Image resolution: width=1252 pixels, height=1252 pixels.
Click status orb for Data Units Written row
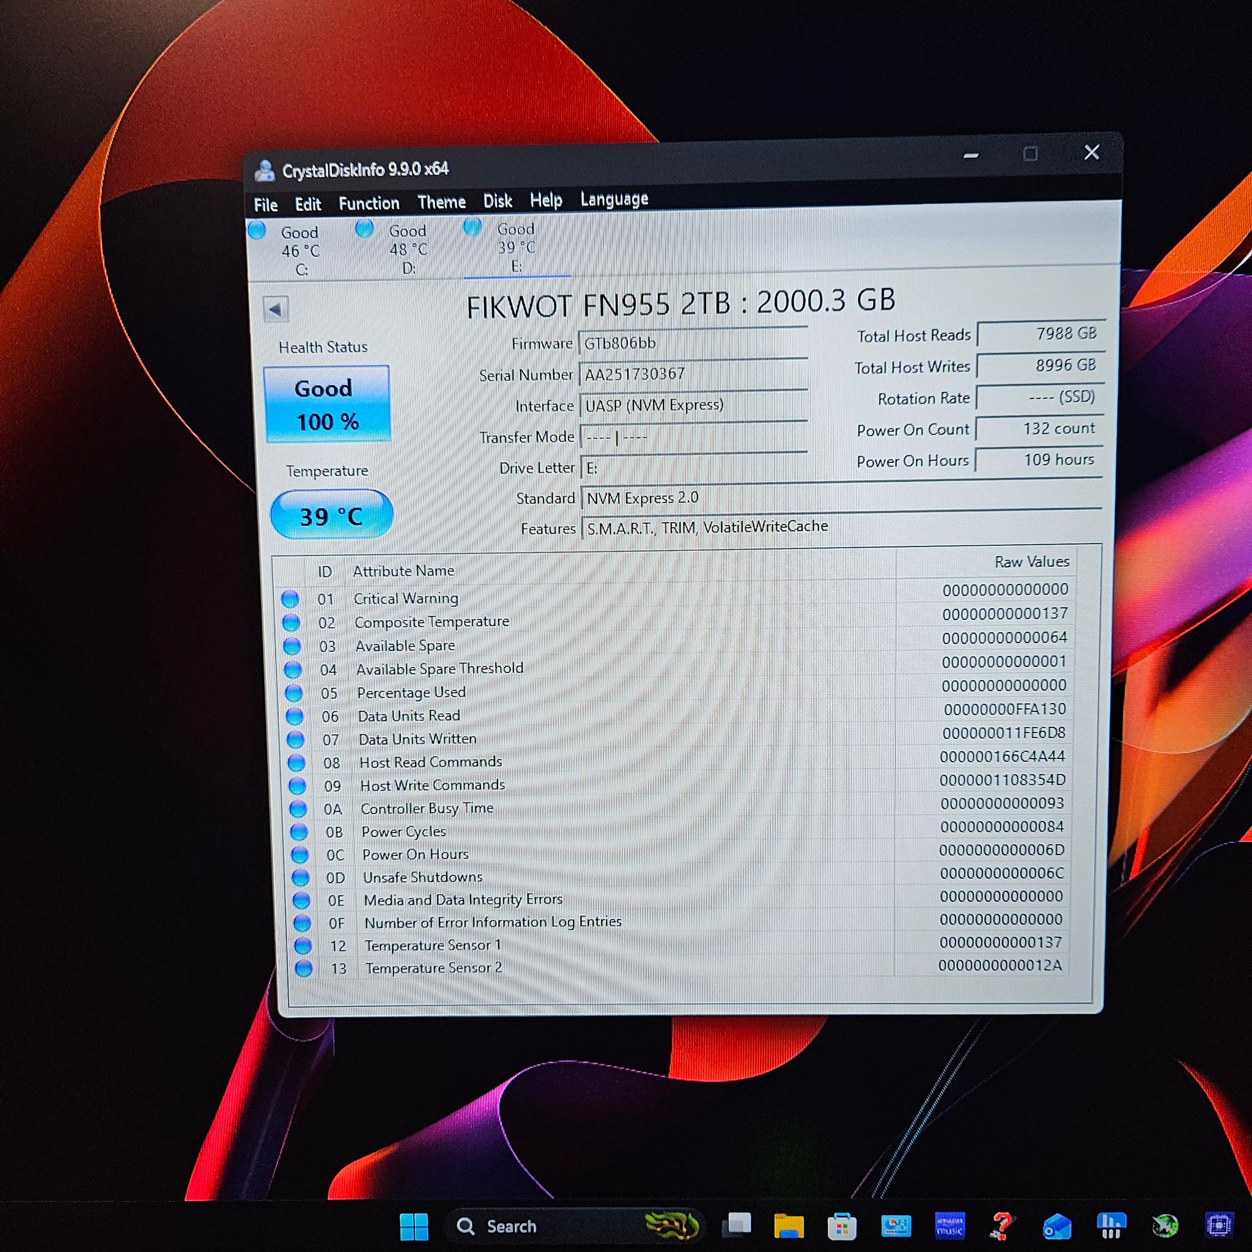295,740
